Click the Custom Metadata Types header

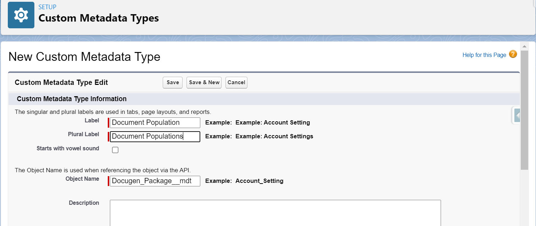99,18
